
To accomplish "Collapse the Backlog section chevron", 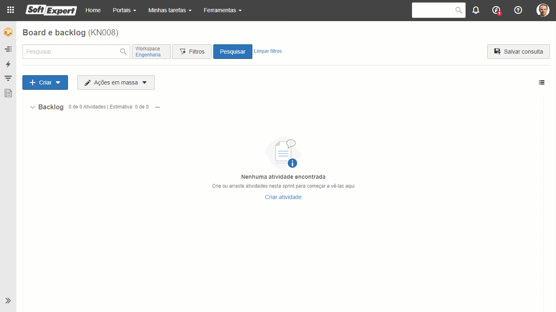I will (33, 107).
